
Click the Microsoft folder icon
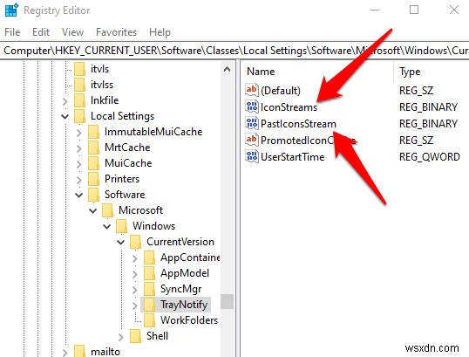coord(108,210)
